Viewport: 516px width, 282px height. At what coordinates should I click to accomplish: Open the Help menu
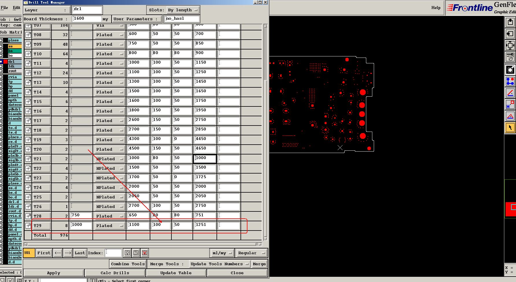click(x=436, y=8)
